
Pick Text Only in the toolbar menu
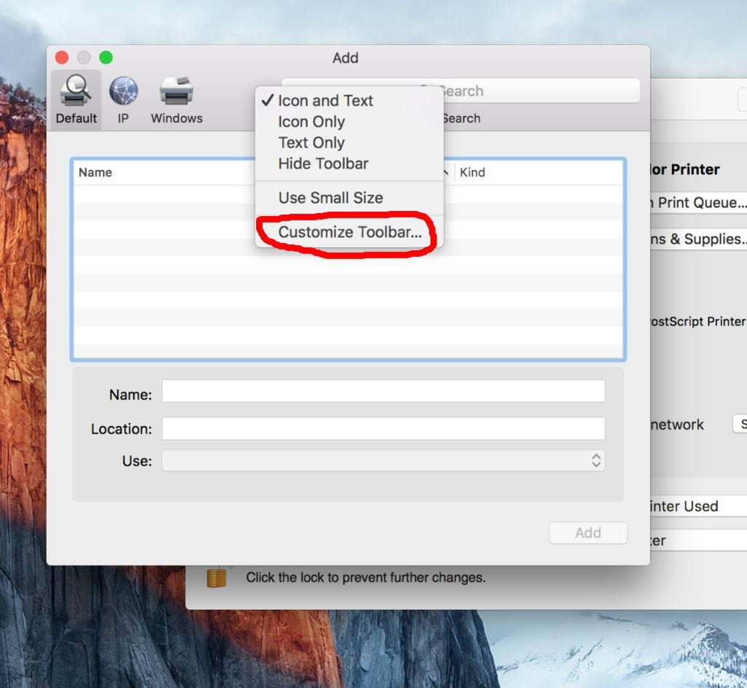(311, 143)
